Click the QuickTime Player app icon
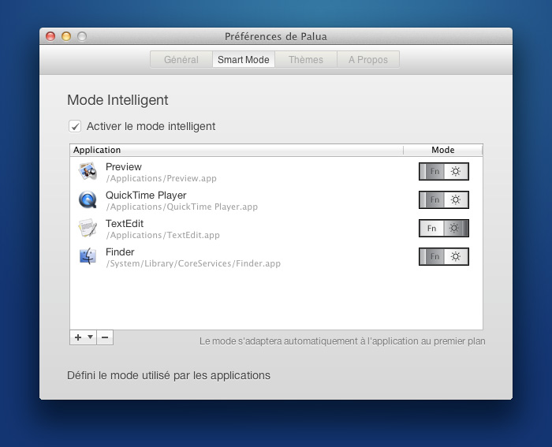 coord(88,200)
